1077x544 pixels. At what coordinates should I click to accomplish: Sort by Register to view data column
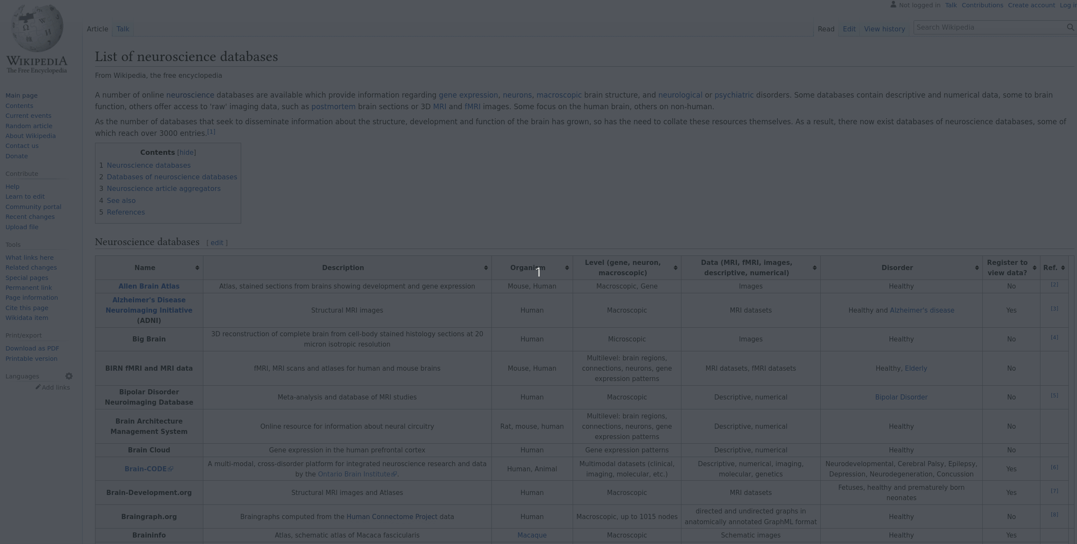(1034, 268)
